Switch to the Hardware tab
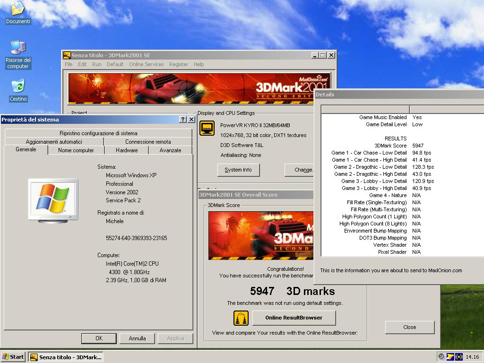 tap(127, 150)
